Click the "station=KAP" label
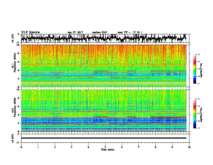The height and width of the screenshot is (165, 213). click(100, 32)
